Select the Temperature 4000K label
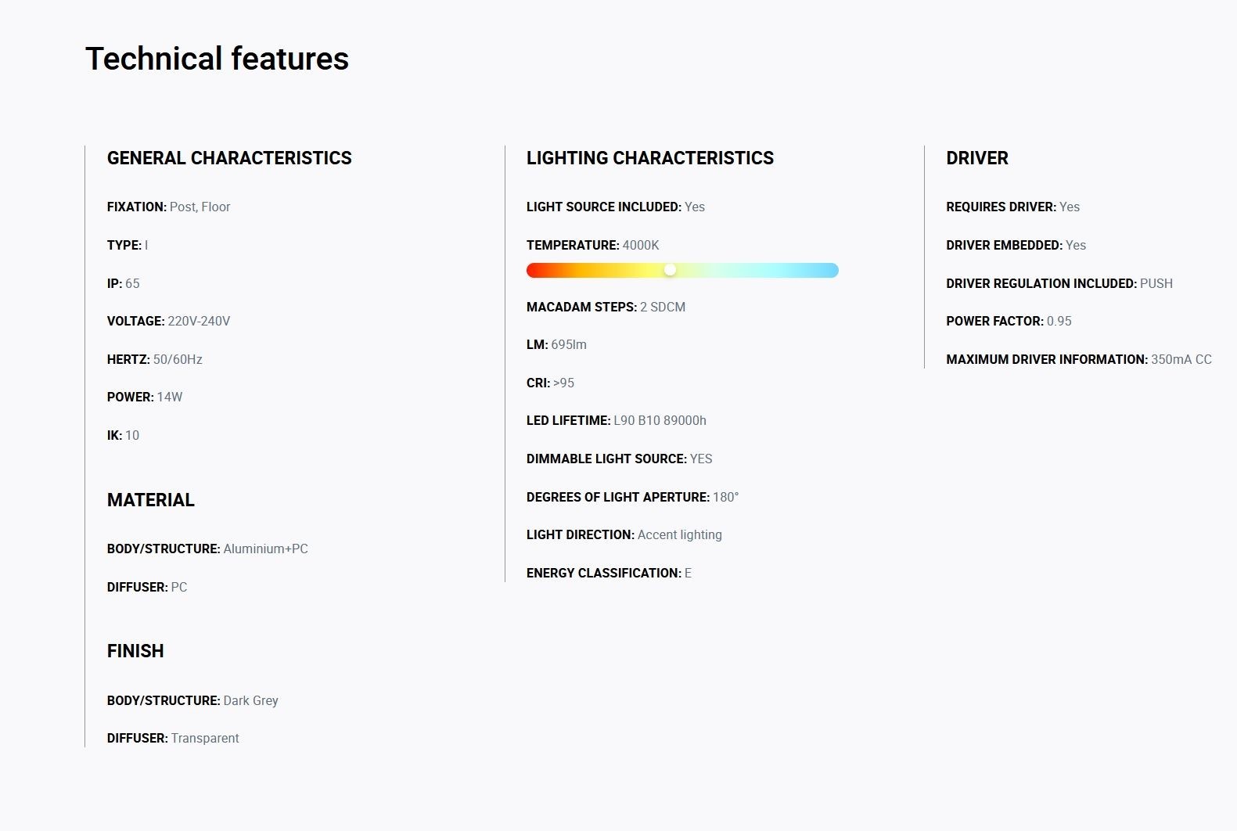1237x831 pixels. tap(593, 245)
